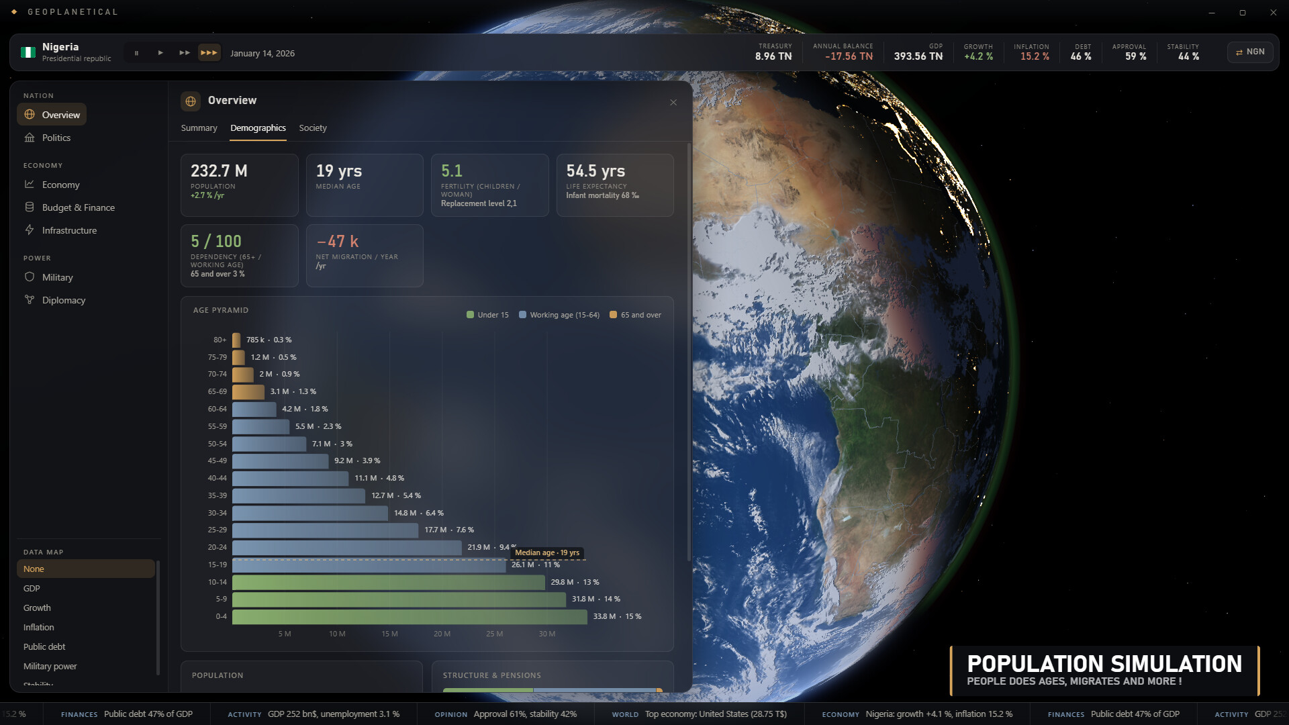Click the Overview panel globe header icon
Image resolution: width=1289 pixels, height=725 pixels.
point(191,101)
